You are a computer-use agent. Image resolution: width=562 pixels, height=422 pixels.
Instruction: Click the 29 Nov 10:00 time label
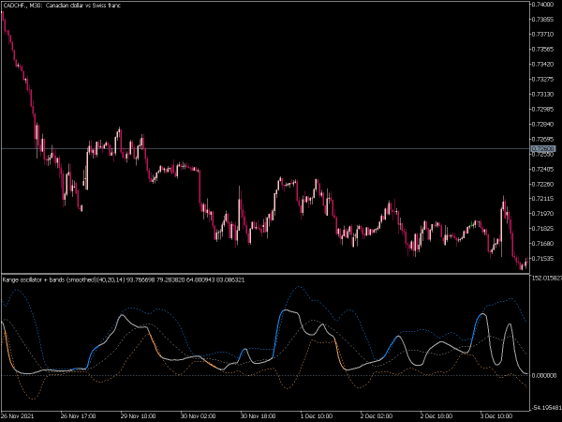138,415
